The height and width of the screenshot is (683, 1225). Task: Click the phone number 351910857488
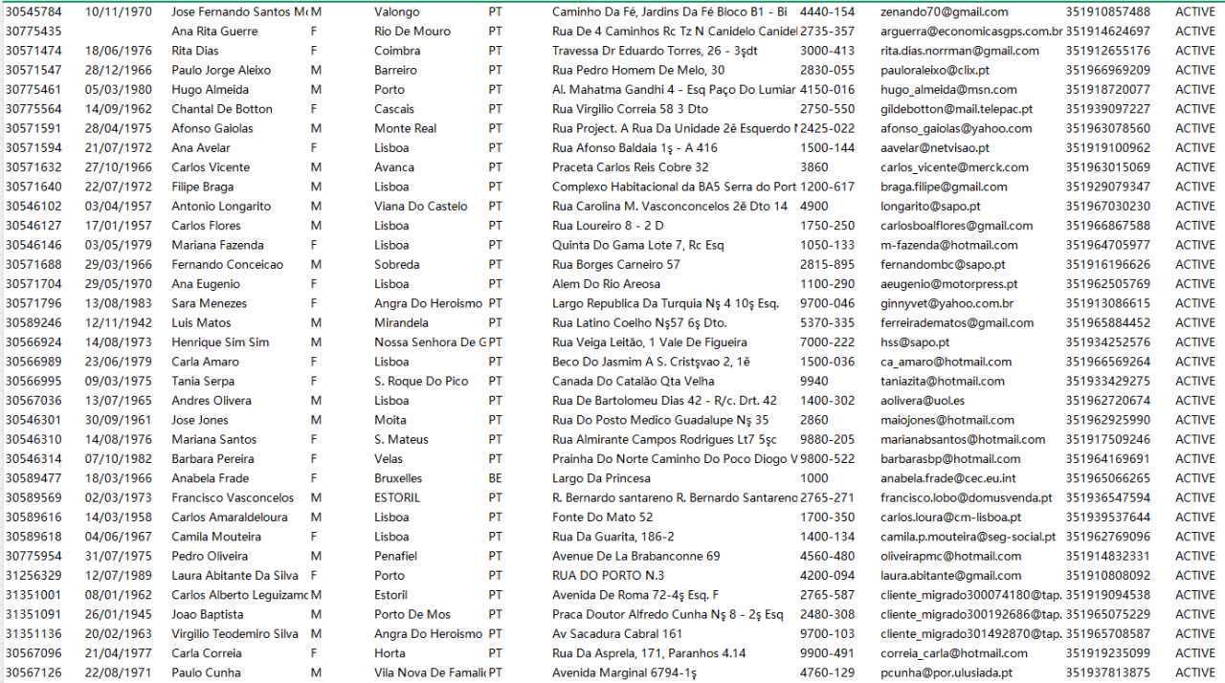(x=1108, y=12)
